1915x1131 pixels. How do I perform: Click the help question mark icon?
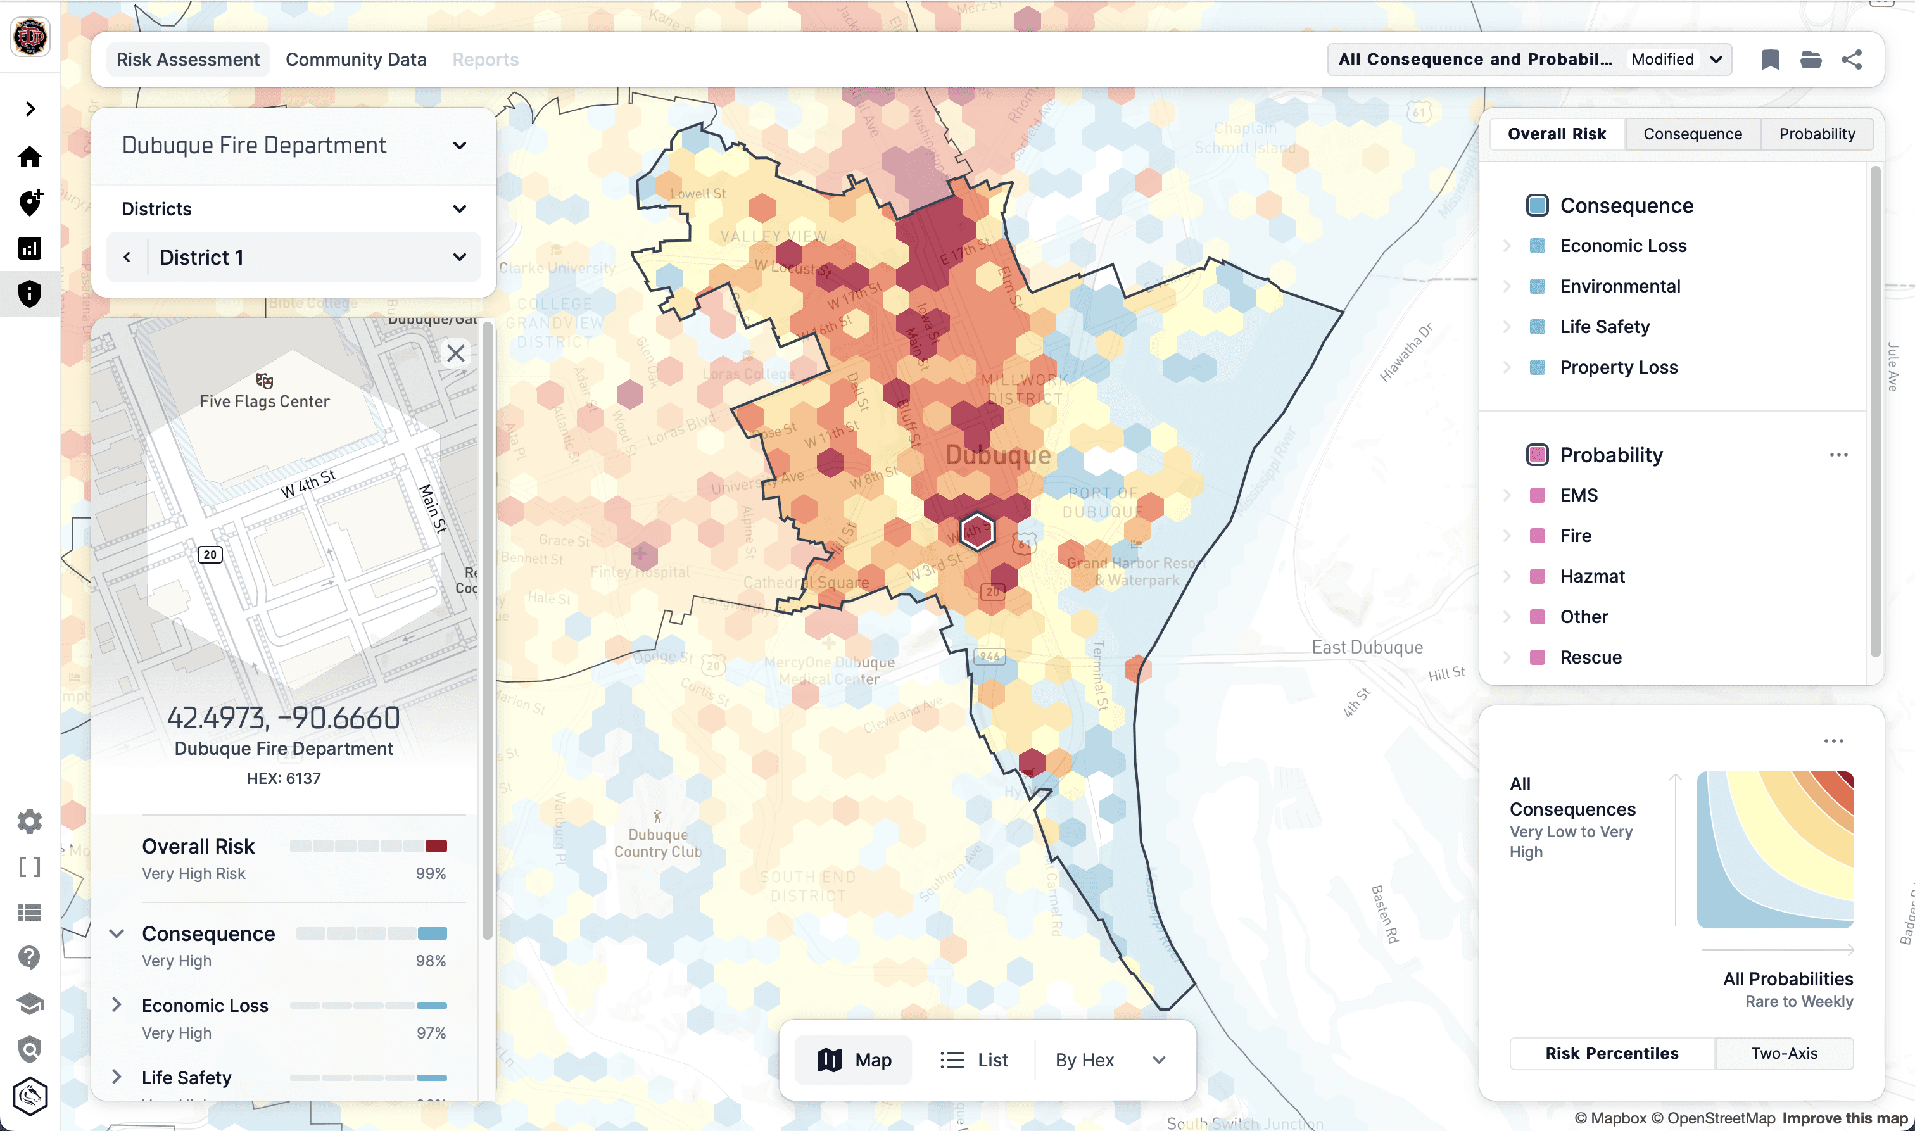tap(30, 957)
